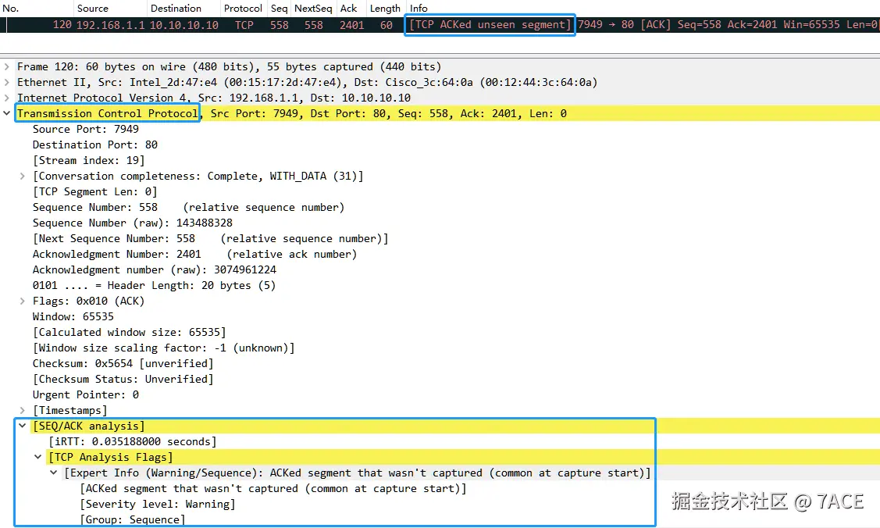Select the Urgent Pointer: 0 row
The height and width of the screenshot is (528, 880).
pos(86,395)
